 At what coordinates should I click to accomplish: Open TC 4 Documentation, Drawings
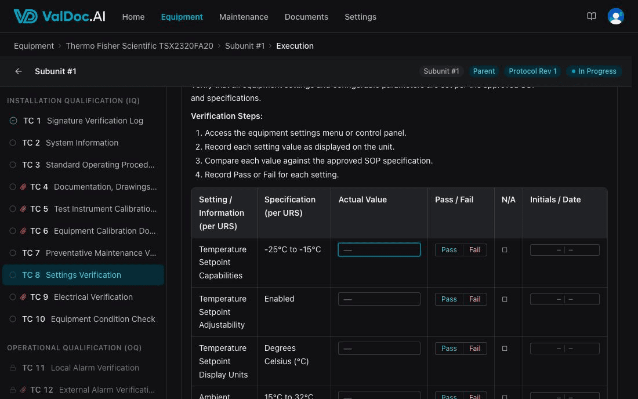tap(83, 187)
